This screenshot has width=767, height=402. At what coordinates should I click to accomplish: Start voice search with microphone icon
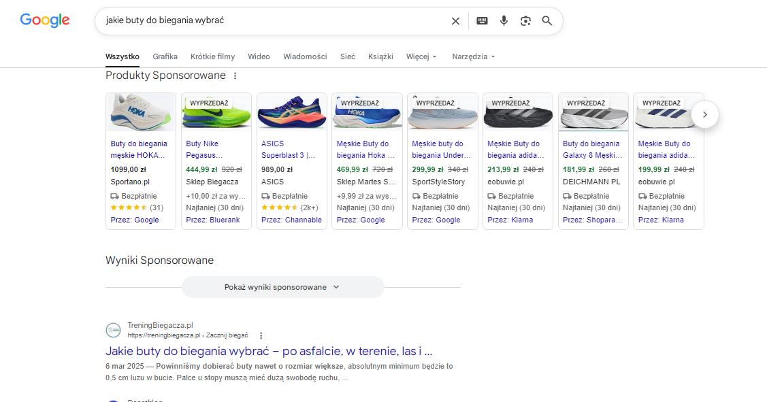[504, 20]
